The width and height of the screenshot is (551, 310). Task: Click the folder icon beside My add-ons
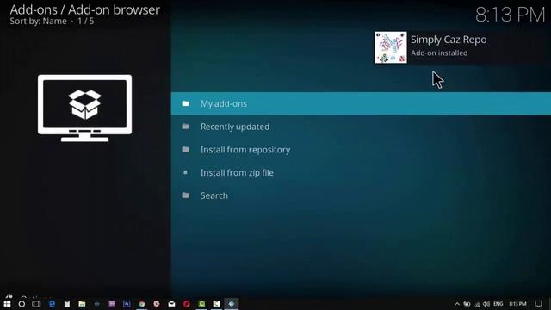click(x=186, y=103)
